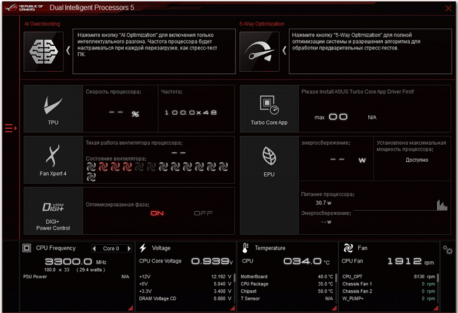The height and width of the screenshot is (313, 458).
Task: Click the 30.7 w CPU power value
Action: coord(324,202)
